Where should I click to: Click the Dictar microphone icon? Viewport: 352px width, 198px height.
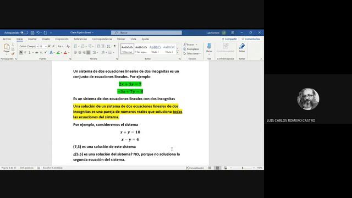[209, 46]
